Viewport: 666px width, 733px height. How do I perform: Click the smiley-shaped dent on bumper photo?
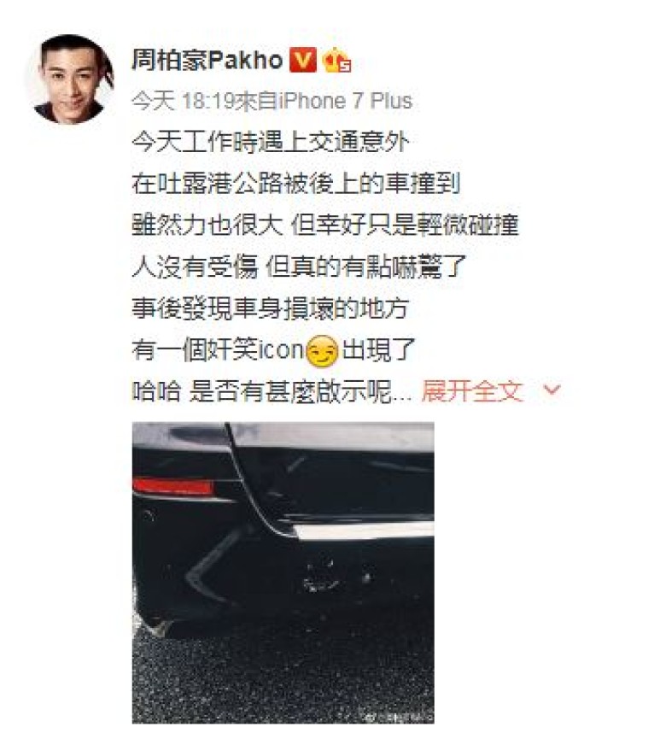pos(323,576)
